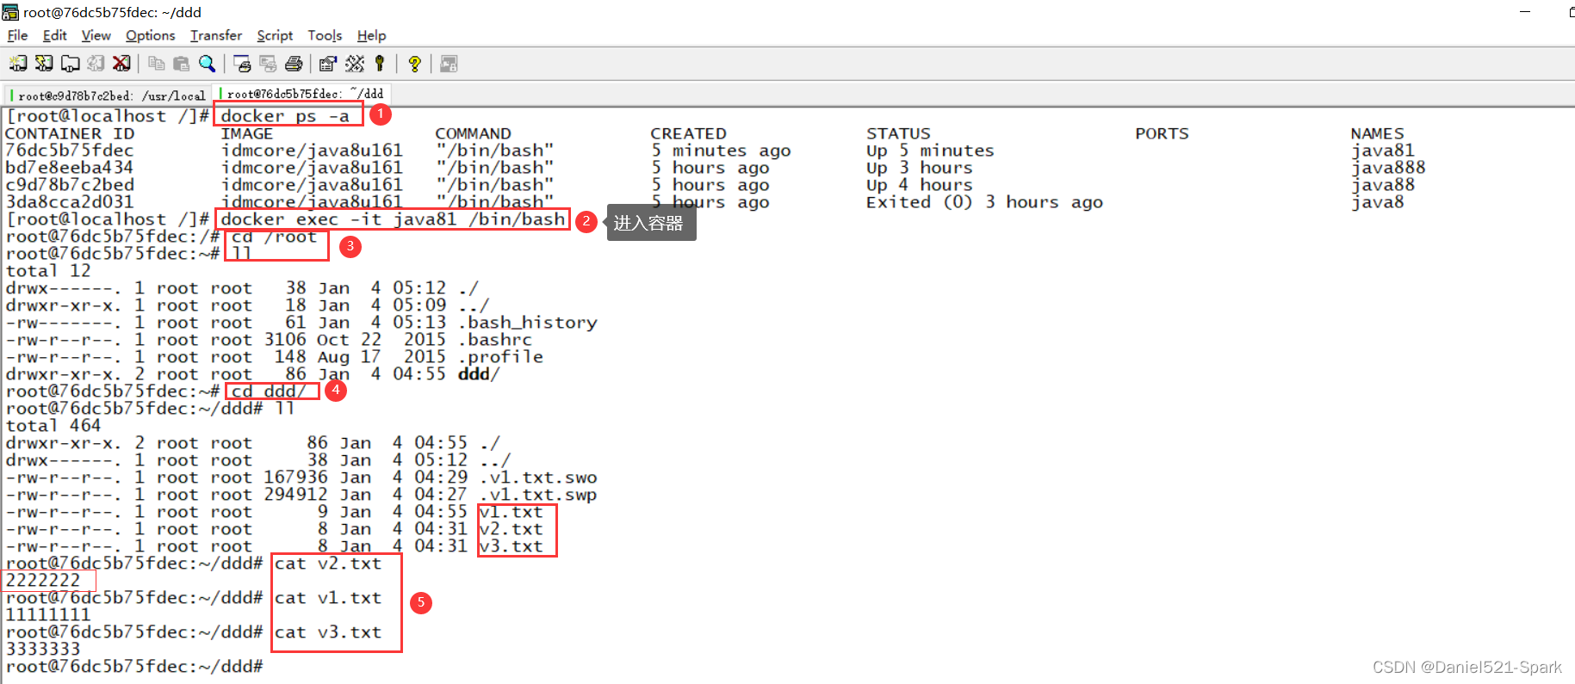Click the Disconnect icon with red X
Image resolution: width=1575 pixels, height=684 pixels.
(121, 64)
